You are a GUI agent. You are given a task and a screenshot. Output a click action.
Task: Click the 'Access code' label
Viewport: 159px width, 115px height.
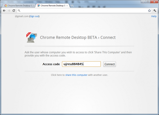(51, 64)
